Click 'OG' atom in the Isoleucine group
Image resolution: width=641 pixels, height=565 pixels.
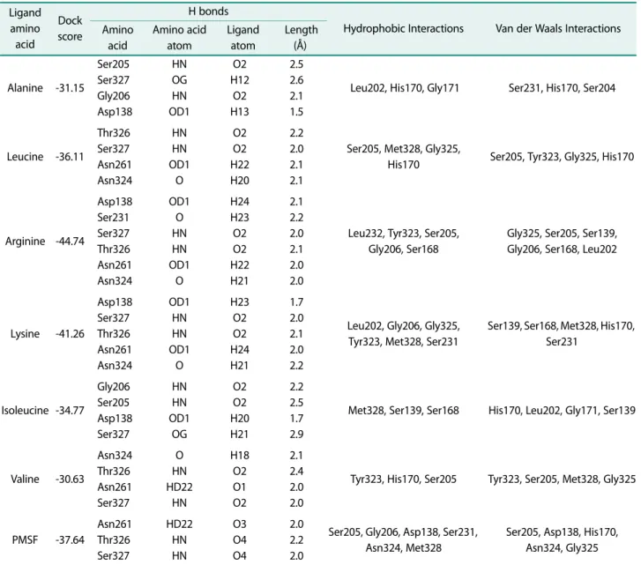tap(179, 435)
